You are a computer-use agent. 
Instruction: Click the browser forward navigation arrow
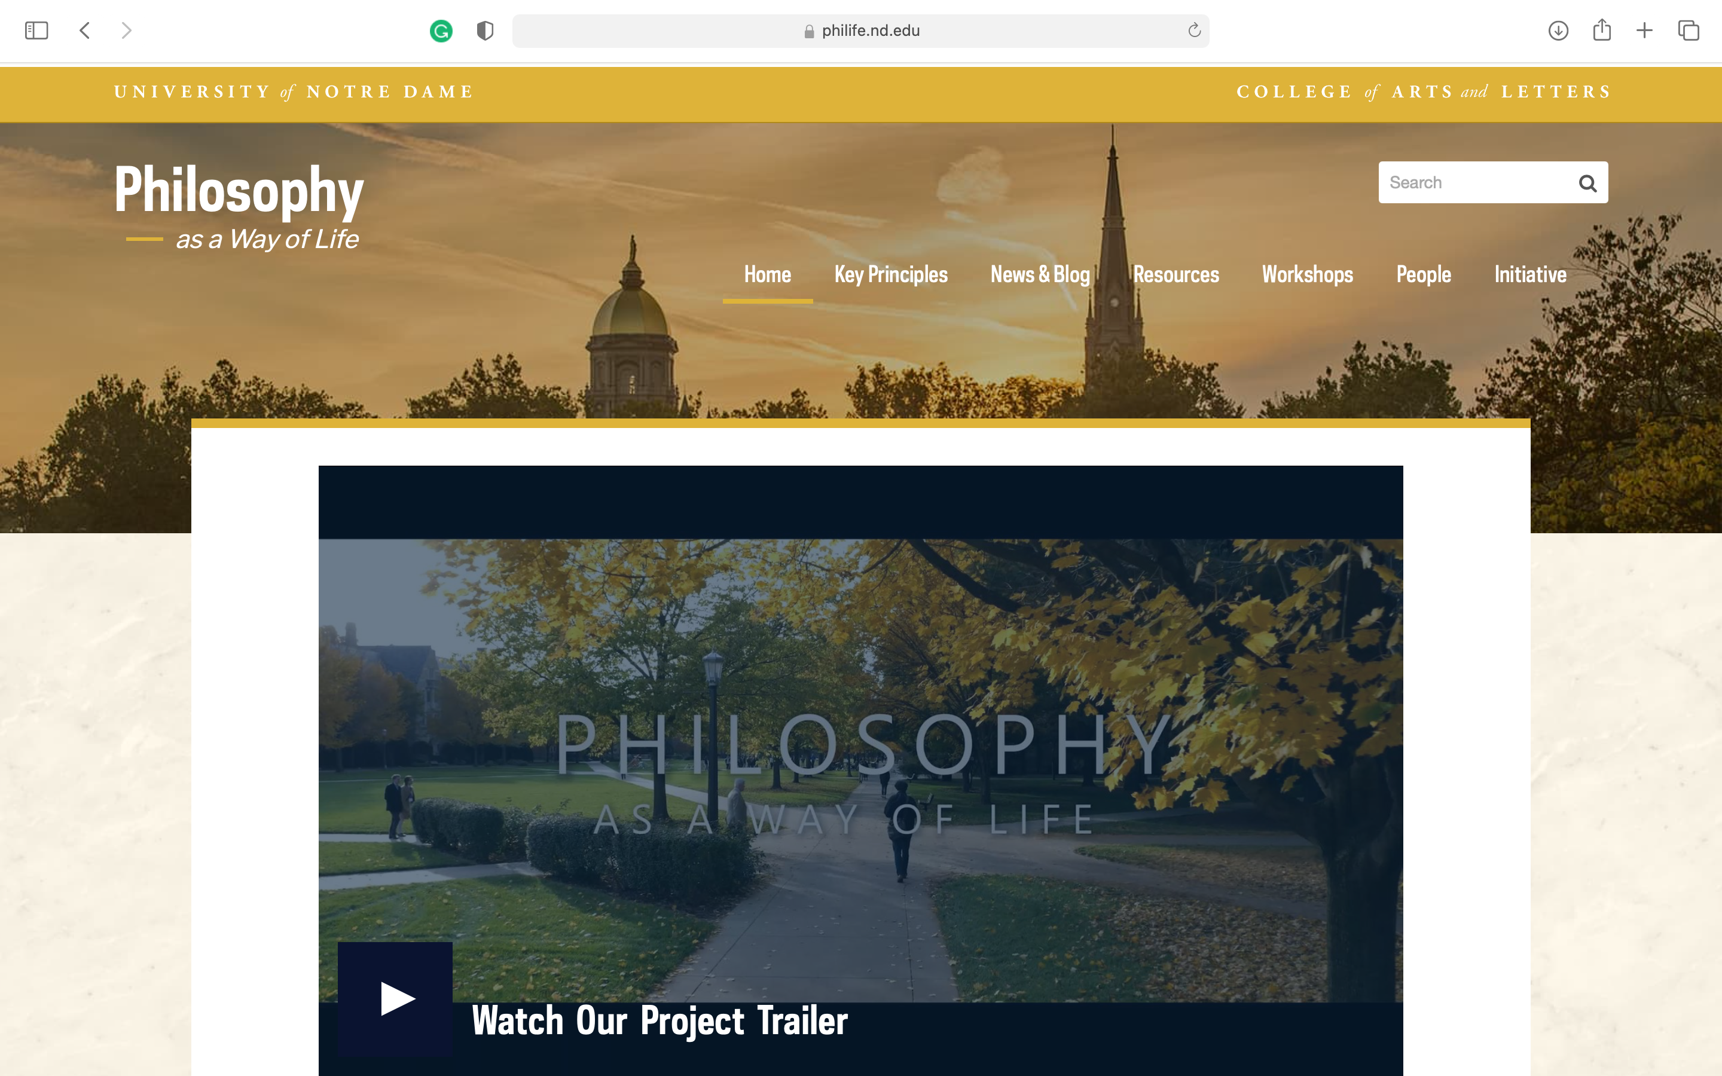tap(126, 30)
